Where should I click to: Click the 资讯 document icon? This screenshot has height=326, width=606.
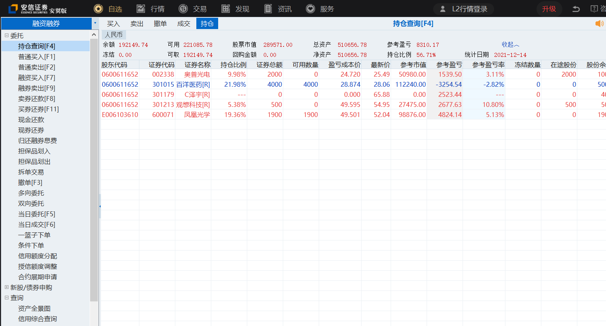click(x=268, y=8)
